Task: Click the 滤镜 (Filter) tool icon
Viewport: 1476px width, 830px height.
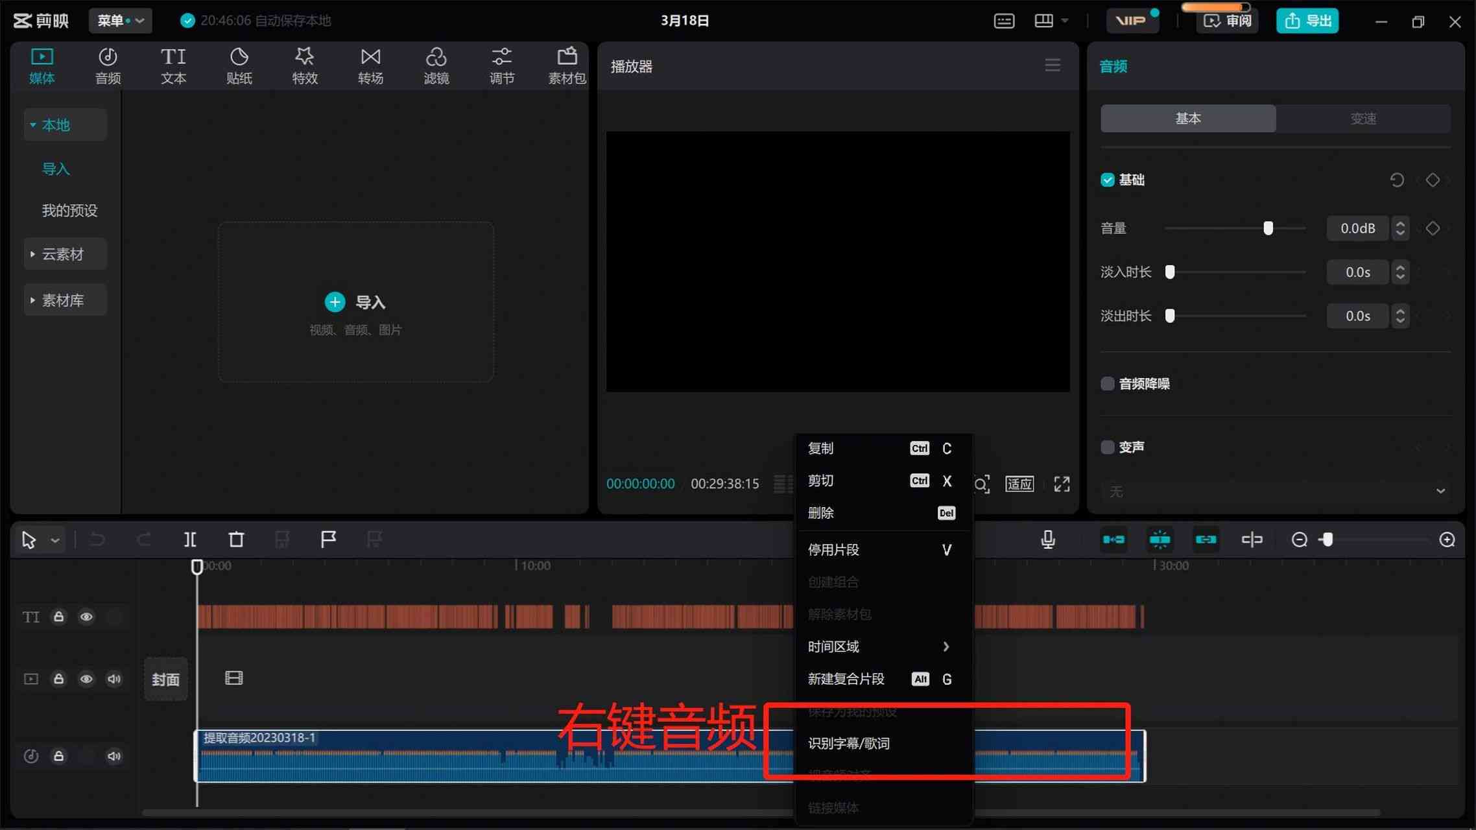Action: point(435,65)
